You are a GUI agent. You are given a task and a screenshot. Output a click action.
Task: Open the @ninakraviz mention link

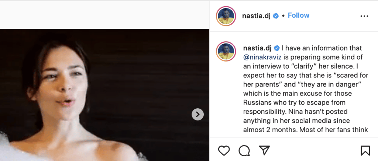(x=263, y=57)
